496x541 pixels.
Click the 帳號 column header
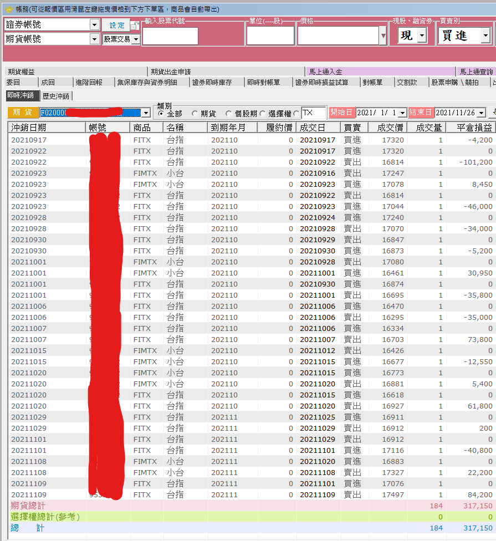(108, 127)
